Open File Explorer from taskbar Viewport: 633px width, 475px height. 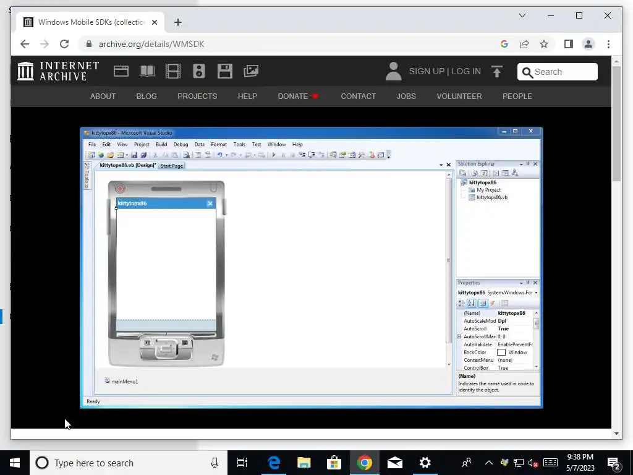click(x=304, y=463)
